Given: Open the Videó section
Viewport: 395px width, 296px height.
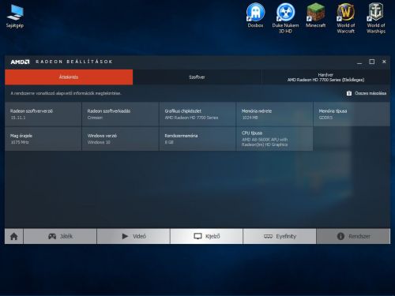Looking at the screenshot, I should tap(134, 236).
